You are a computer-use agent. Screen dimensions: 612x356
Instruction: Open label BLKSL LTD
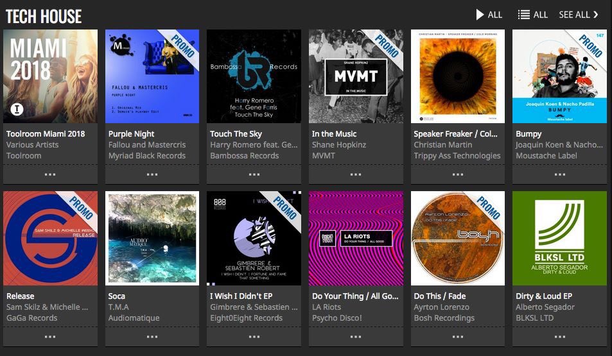(534, 318)
